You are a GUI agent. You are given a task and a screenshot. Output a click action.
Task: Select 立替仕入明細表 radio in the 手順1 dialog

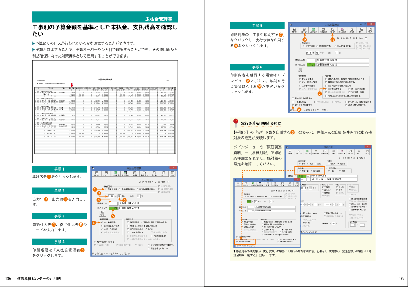pos(102,229)
